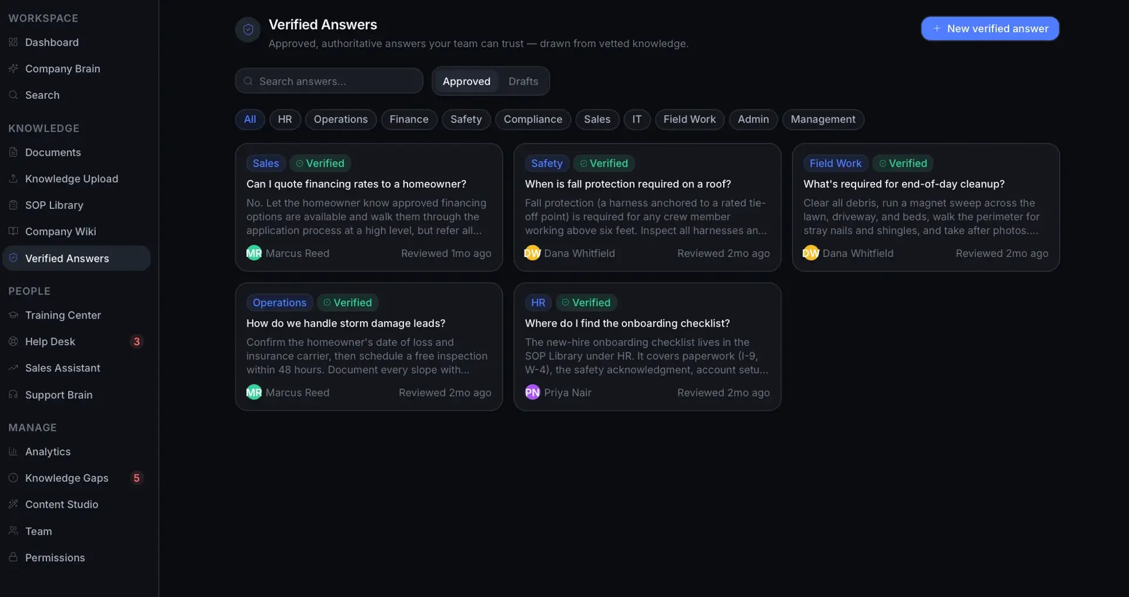Go to SOP Library page
This screenshot has height=597, width=1129.
click(x=76, y=205)
